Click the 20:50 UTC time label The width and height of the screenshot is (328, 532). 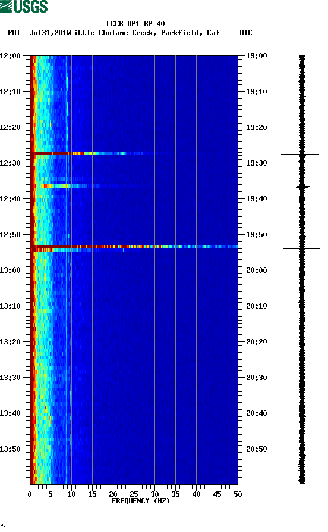click(x=256, y=449)
